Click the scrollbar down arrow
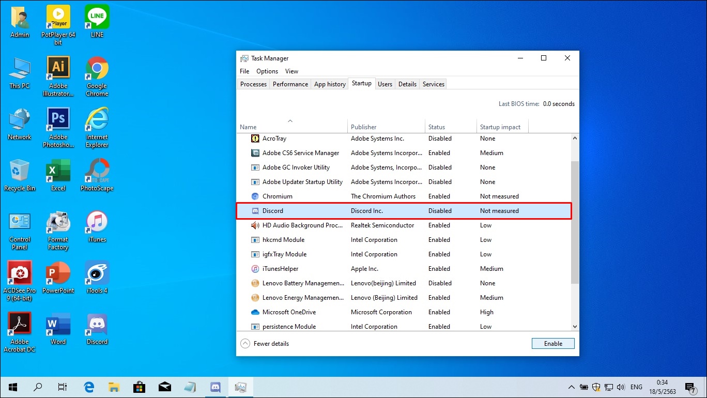Image resolution: width=707 pixels, height=398 pixels. [575, 327]
